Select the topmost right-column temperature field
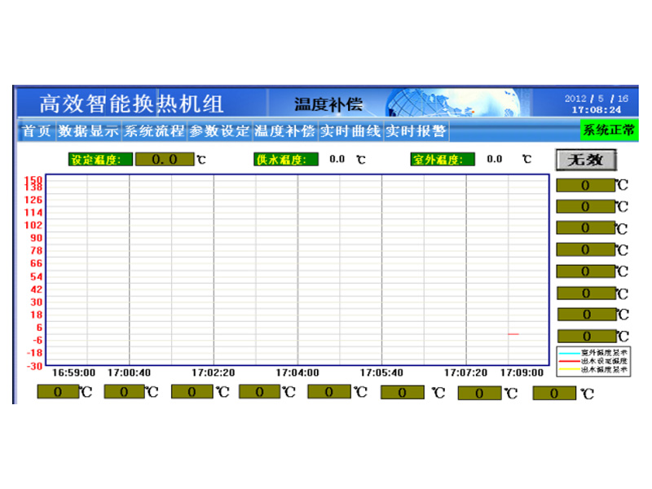The height and width of the screenshot is (489, 652). 585,186
